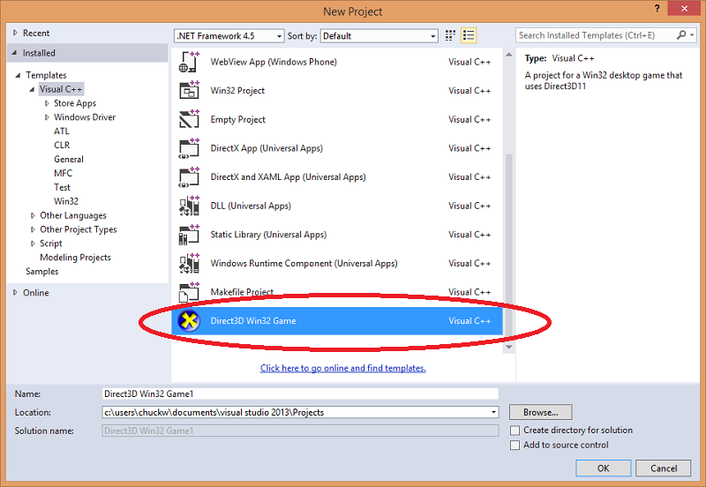
Task: Select DirectX and XAML App name
Action: pos(289,176)
